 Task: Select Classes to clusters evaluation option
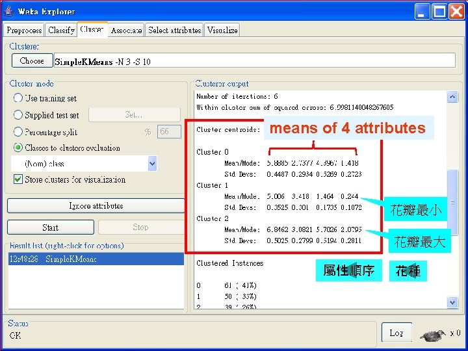18,148
